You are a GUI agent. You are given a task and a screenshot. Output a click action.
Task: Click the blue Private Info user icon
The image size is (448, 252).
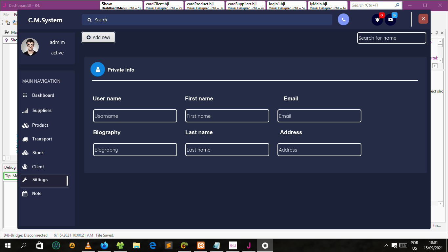(98, 70)
